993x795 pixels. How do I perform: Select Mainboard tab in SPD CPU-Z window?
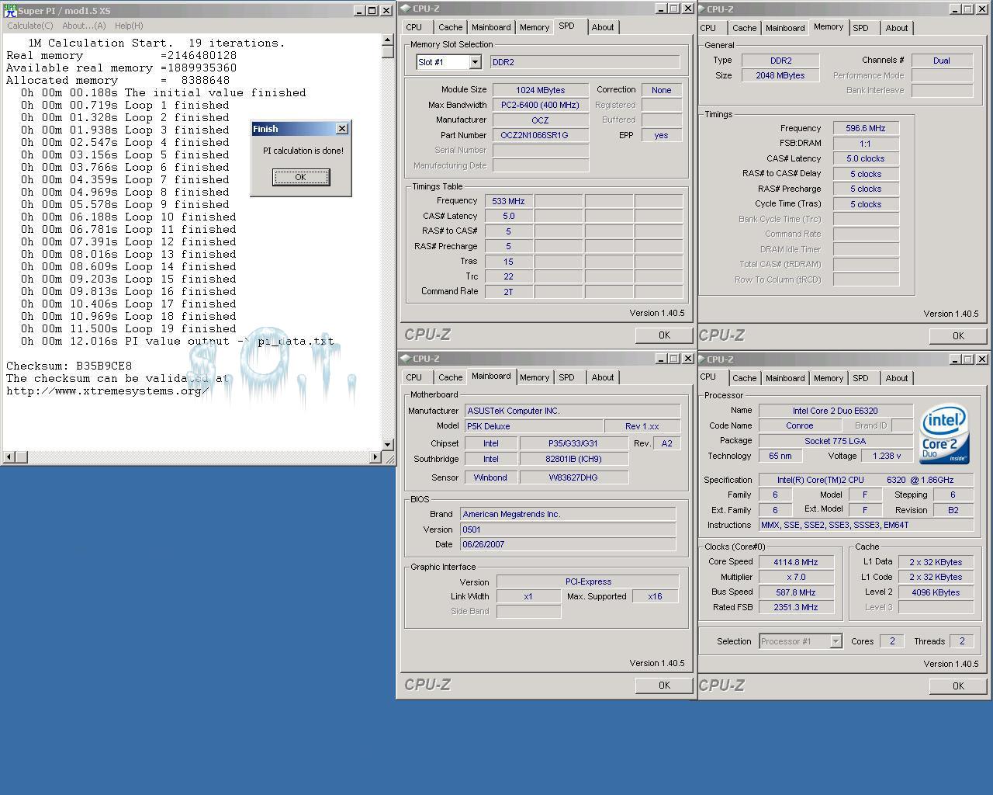[x=491, y=27]
